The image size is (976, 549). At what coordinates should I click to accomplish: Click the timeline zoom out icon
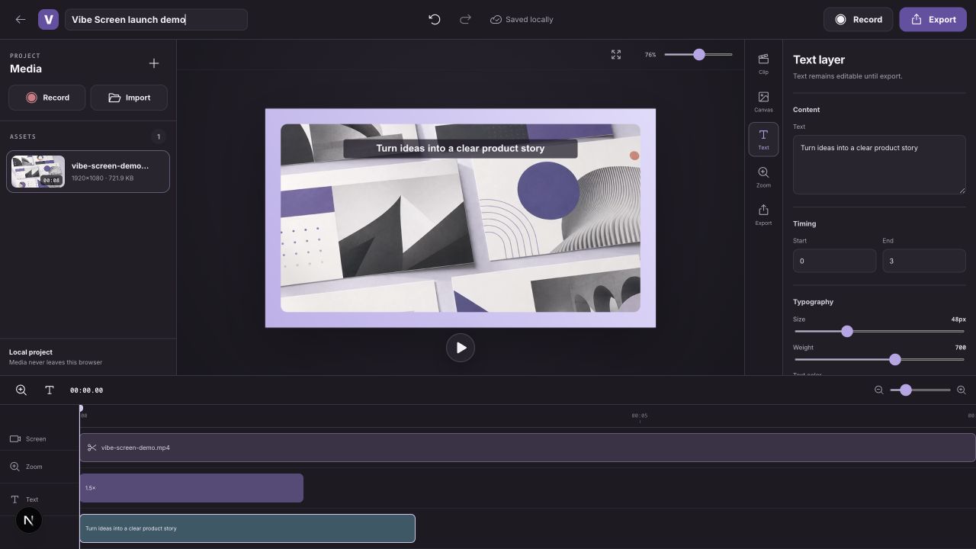click(x=878, y=390)
